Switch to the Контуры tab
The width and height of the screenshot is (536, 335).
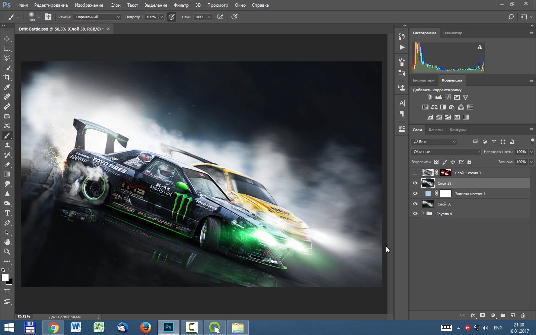click(457, 130)
